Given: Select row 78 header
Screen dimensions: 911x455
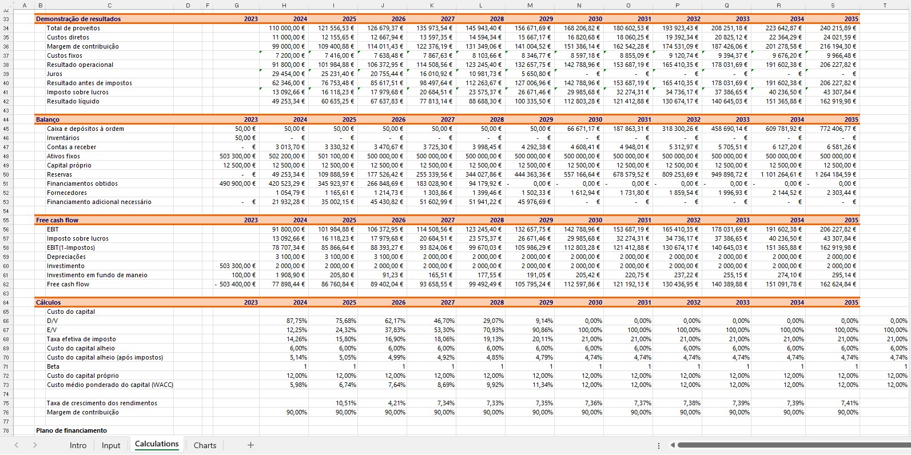Looking at the screenshot, I should tap(6, 430).
